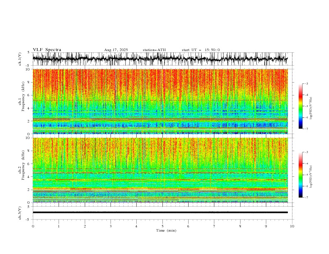The width and height of the screenshot is (329, 254).
Task: Click the ch.1 voltage waveform trace
Action: (160, 59)
